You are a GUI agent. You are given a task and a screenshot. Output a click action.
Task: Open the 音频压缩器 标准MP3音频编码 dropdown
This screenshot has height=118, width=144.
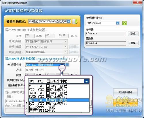46,52
